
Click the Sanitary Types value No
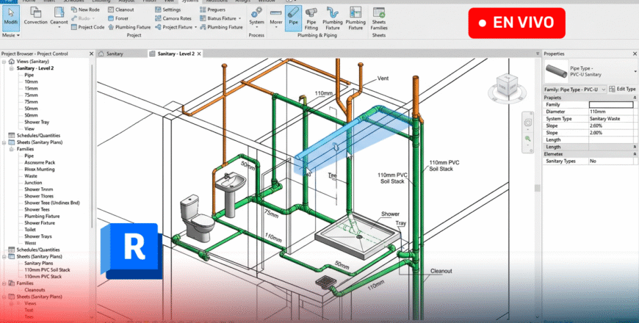pos(610,161)
